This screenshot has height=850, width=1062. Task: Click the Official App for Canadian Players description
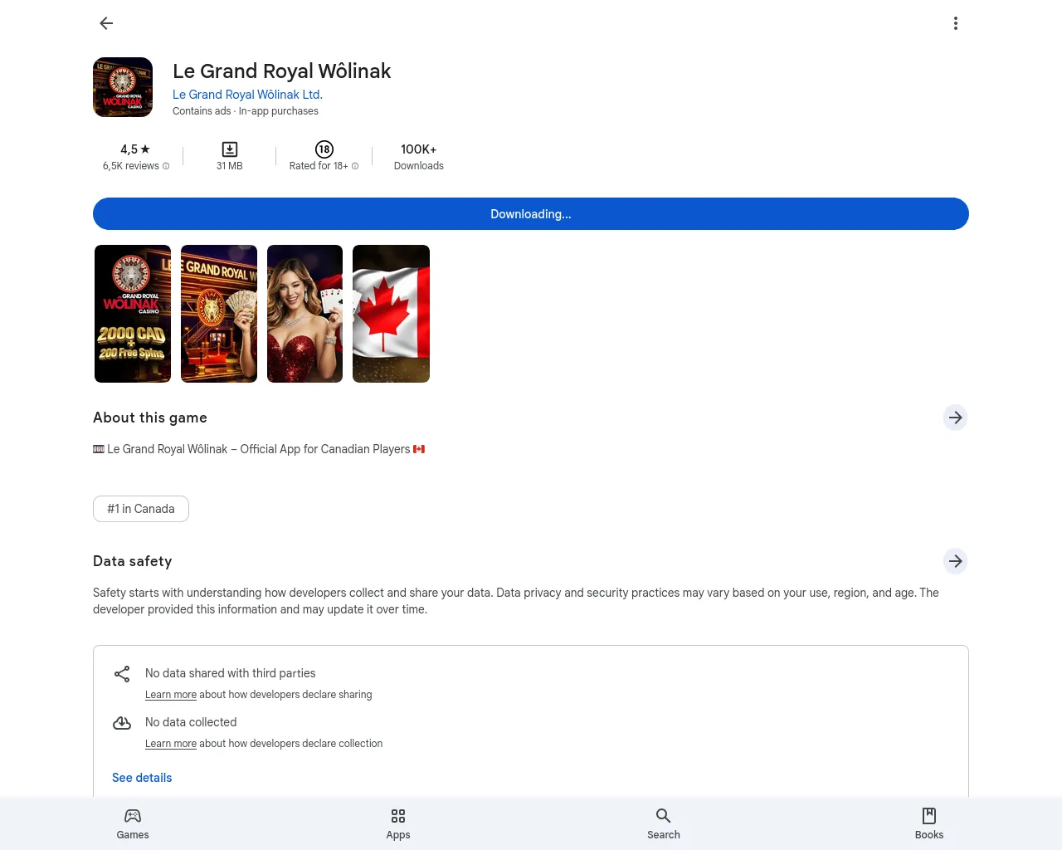(x=259, y=449)
